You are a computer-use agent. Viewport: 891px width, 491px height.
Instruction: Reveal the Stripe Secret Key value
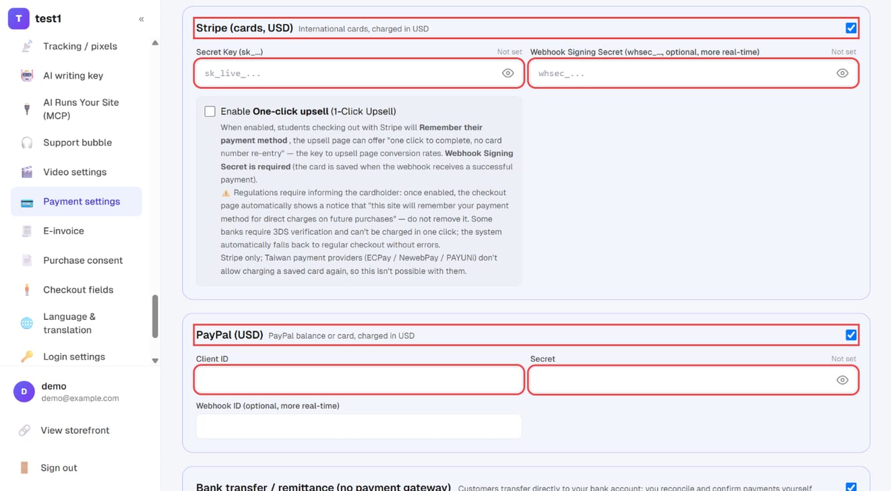[508, 73]
